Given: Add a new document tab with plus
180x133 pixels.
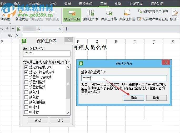Looking at the screenshot, I should pyautogui.click(x=67, y=29).
